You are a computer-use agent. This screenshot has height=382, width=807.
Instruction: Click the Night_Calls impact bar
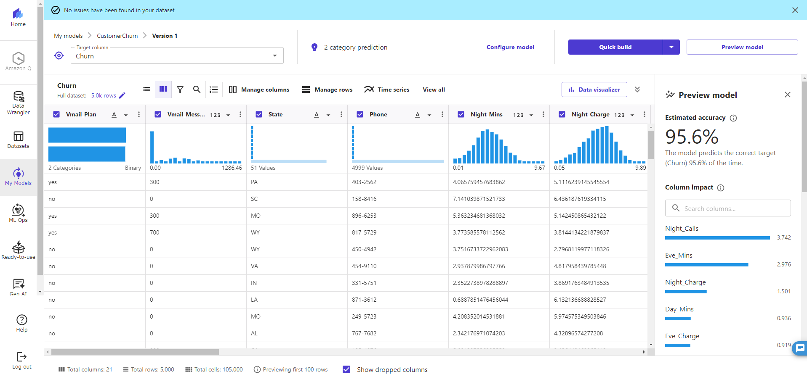717,238
